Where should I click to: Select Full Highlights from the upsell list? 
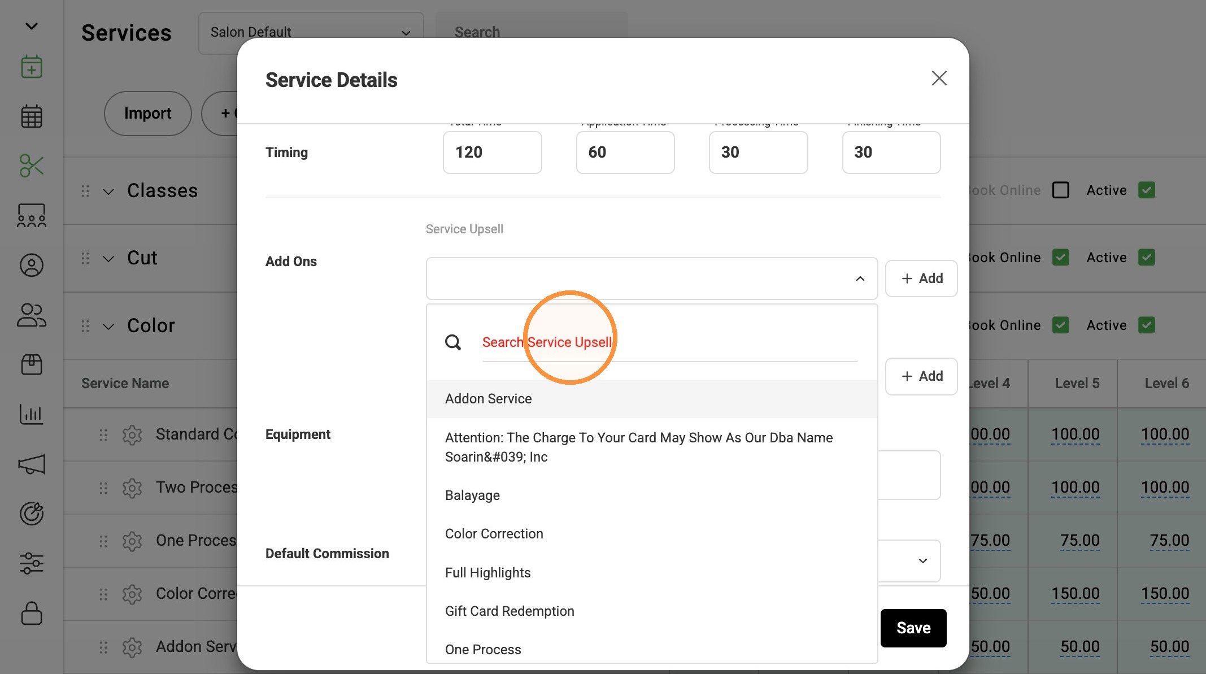pyautogui.click(x=652, y=573)
